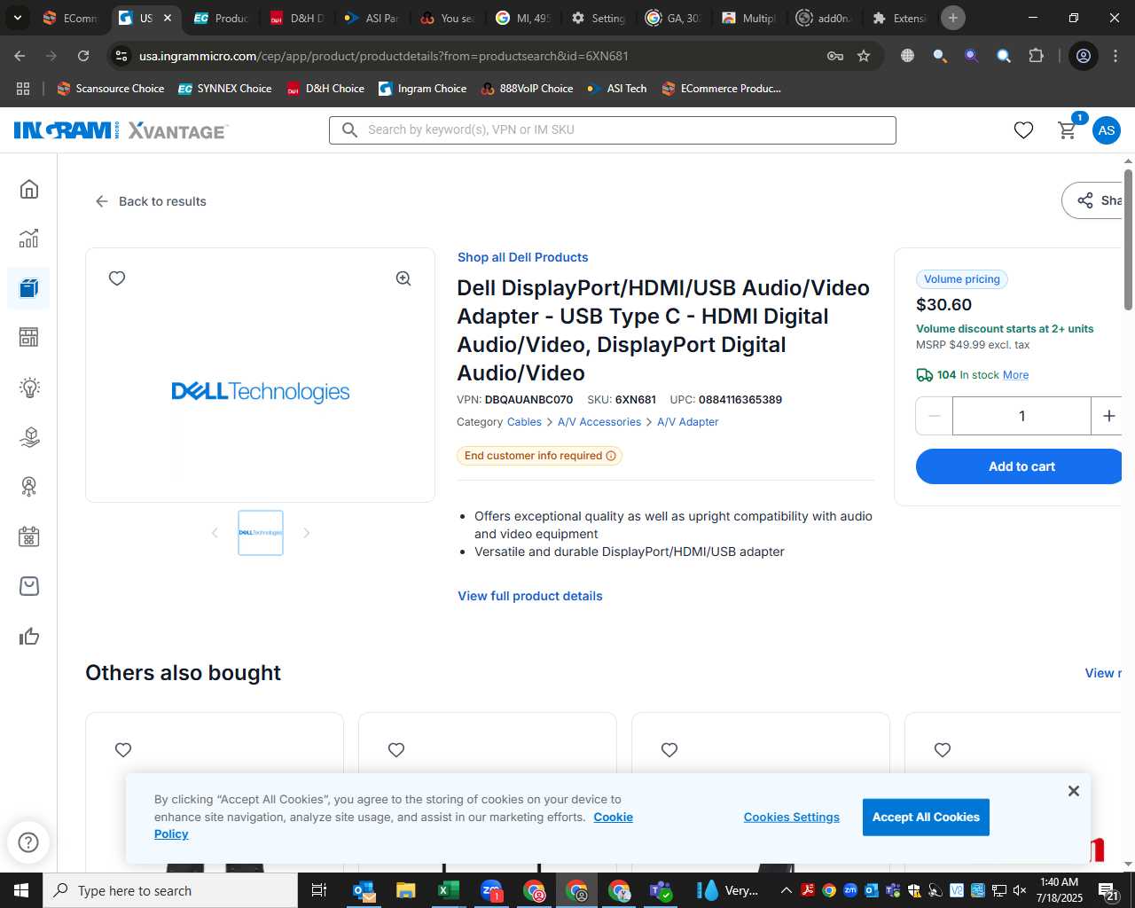
Task: Open Cookies Settings
Action: (791, 818)
